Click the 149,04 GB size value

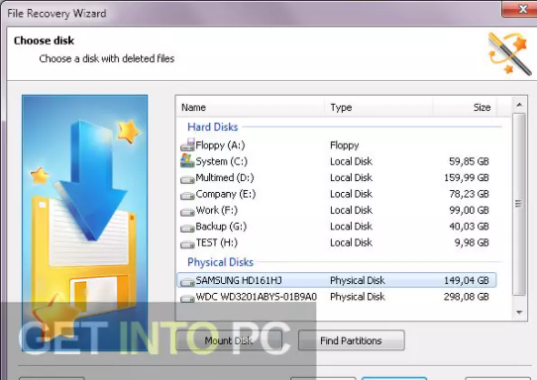(x=467, y=280)
